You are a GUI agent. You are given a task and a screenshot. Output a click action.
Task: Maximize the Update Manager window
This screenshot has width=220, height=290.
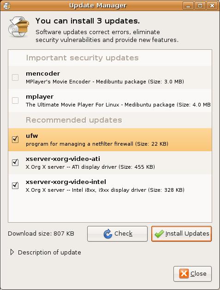point(200,6)
